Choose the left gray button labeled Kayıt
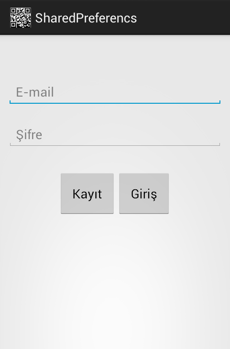 (87, 194)
